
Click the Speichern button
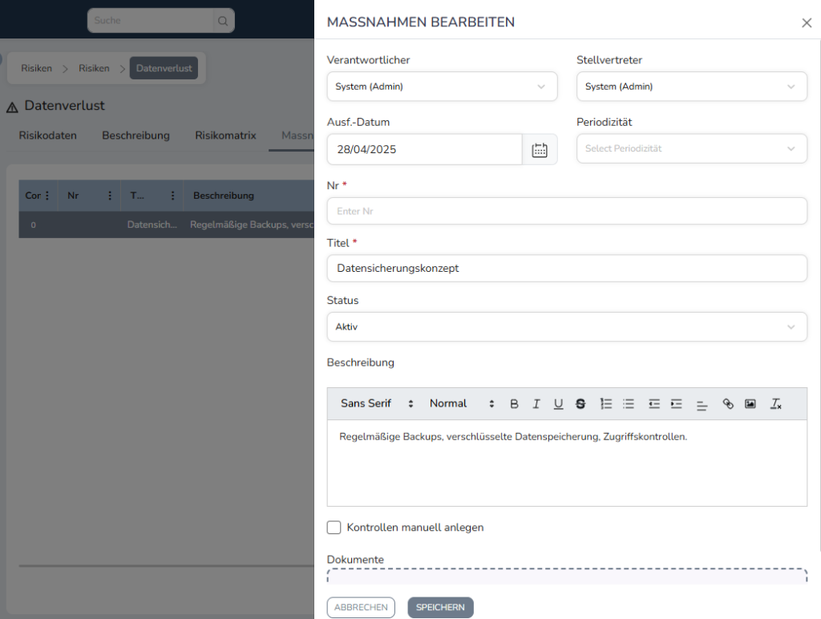[440, 608]
